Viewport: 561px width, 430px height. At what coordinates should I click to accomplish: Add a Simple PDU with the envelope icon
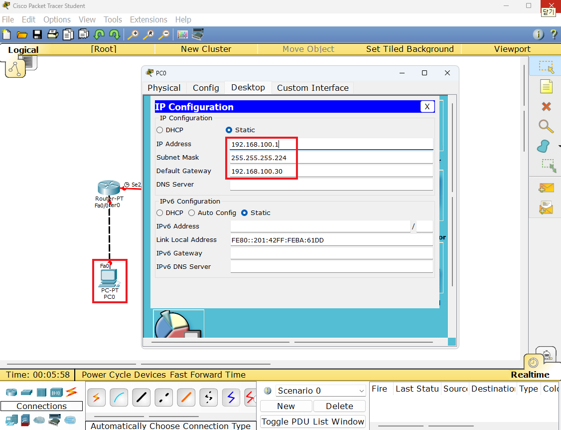[546, 188]
